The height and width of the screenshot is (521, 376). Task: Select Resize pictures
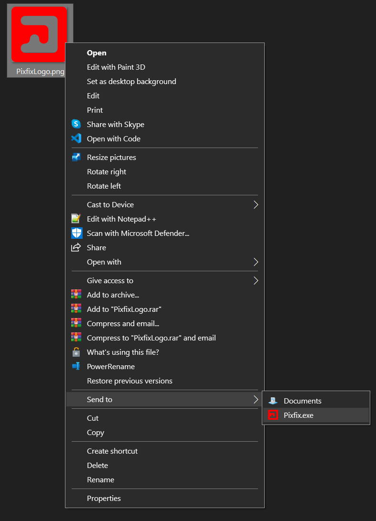[x=165, y=157]
